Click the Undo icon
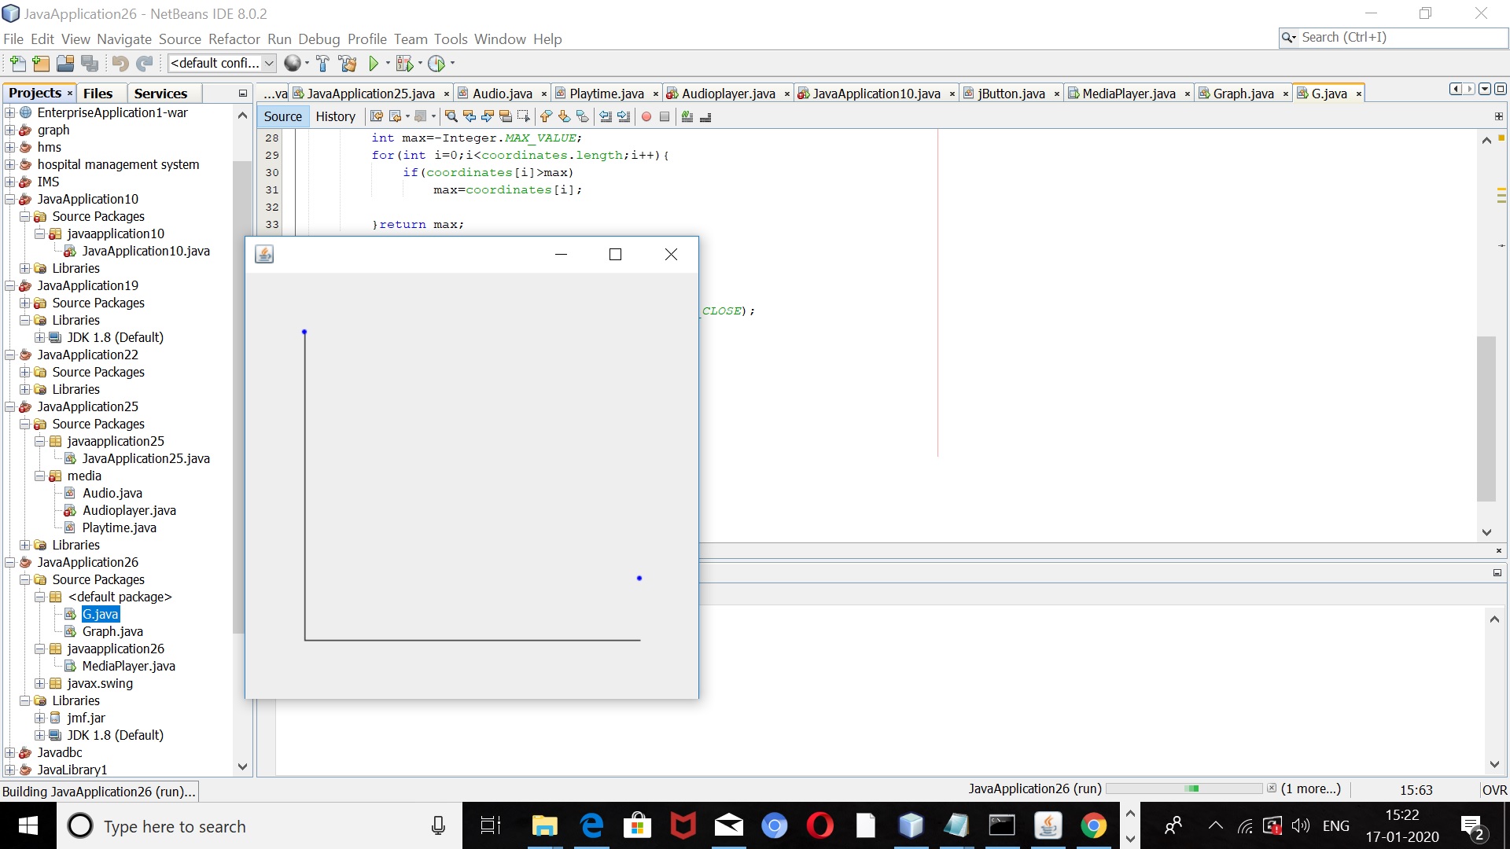This screenshot has height=849, width=1510. [119, 64]
